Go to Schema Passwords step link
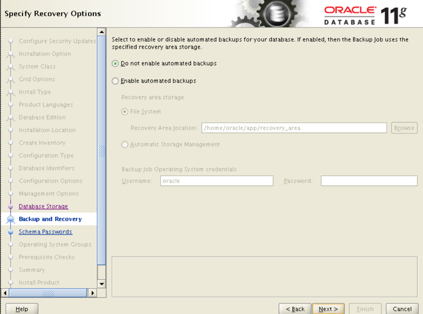The image size is (423, 314). tap(45, 232)
